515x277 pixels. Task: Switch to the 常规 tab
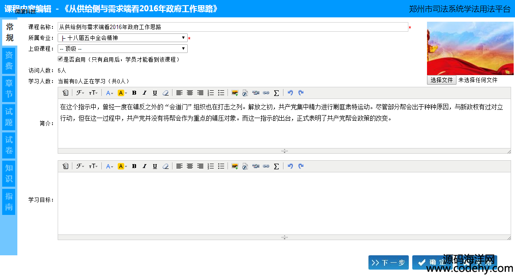coord(10,32)
